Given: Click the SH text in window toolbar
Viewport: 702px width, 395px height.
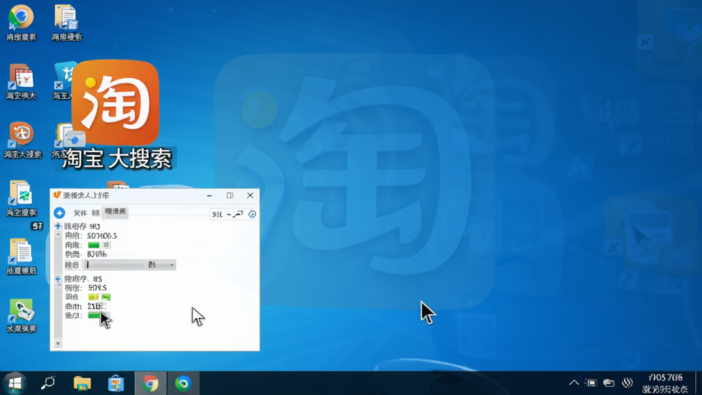Looking at the screenshot, I should coord(217,215).
